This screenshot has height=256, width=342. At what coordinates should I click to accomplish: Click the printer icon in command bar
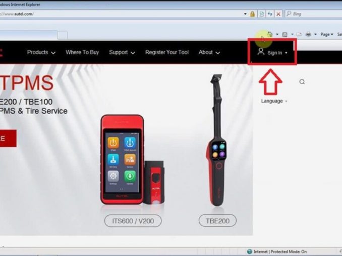pos(308,34)
